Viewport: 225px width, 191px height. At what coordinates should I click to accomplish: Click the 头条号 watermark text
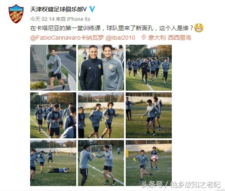click(152, 184)
